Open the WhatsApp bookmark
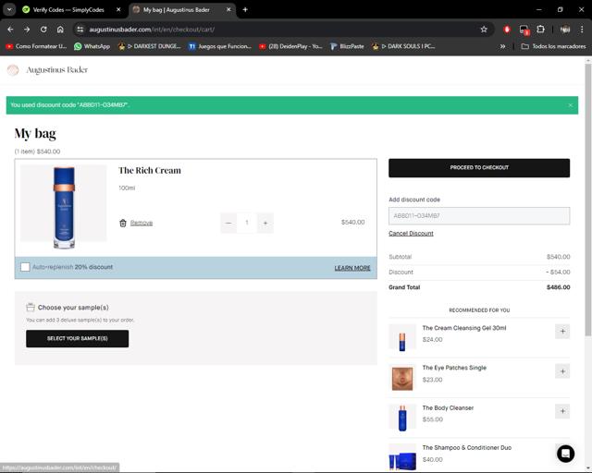This screenshot has height=473, width=592. coord(92,46)
